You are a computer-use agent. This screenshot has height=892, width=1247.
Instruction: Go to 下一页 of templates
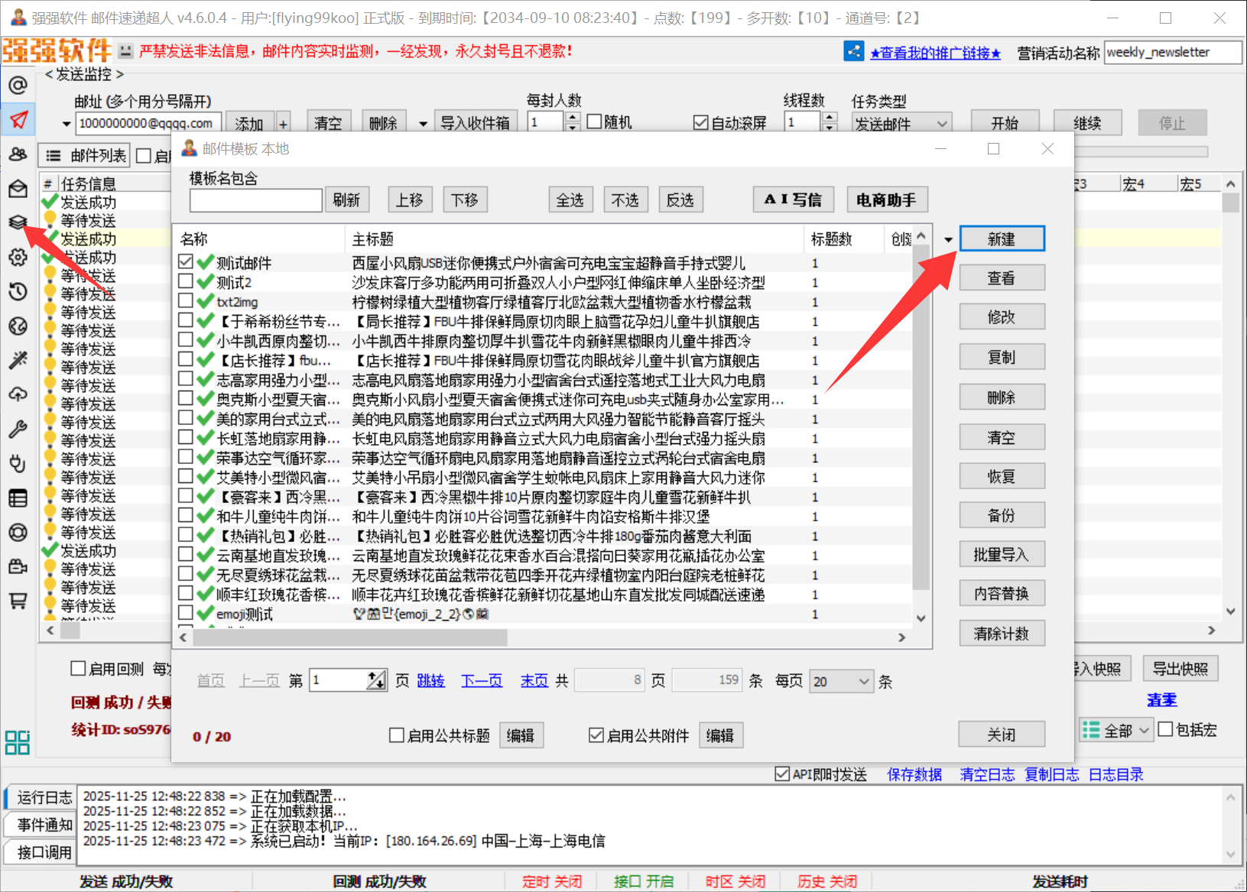coord(482,681)
